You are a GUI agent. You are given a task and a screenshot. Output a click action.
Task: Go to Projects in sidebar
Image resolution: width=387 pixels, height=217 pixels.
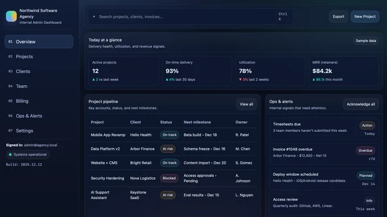click(x=39, y=56)
